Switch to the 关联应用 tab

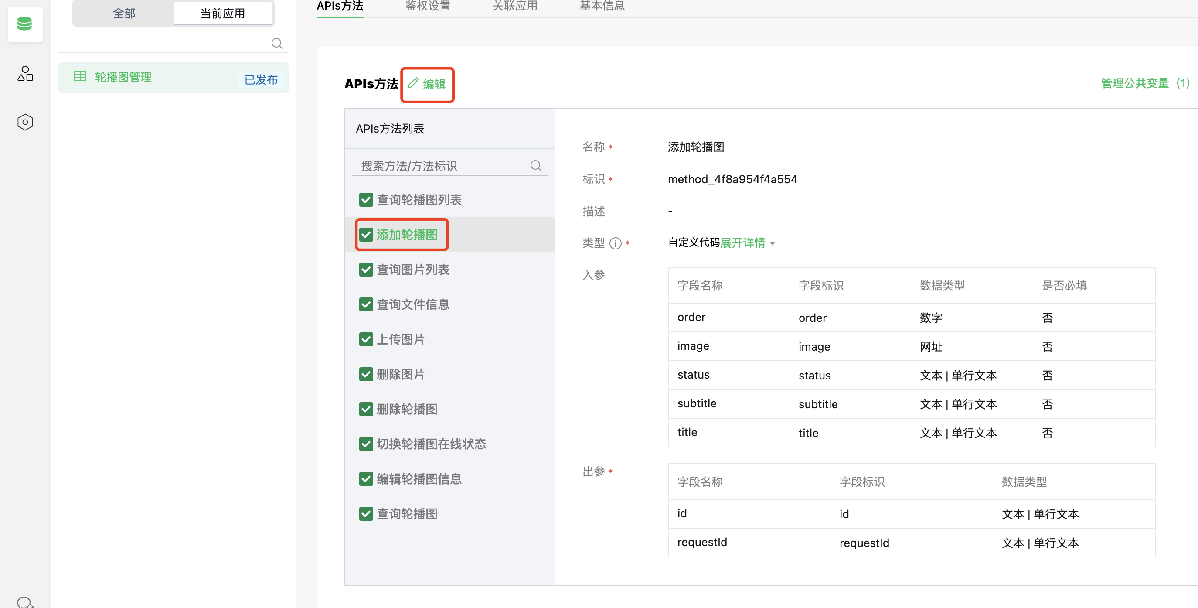(514, 7)
